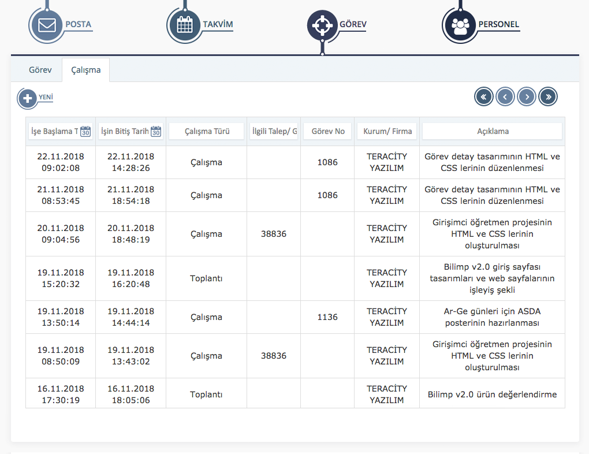
Task: Click the Çalışma Türü filter field
Action: (x=206, y=131)
